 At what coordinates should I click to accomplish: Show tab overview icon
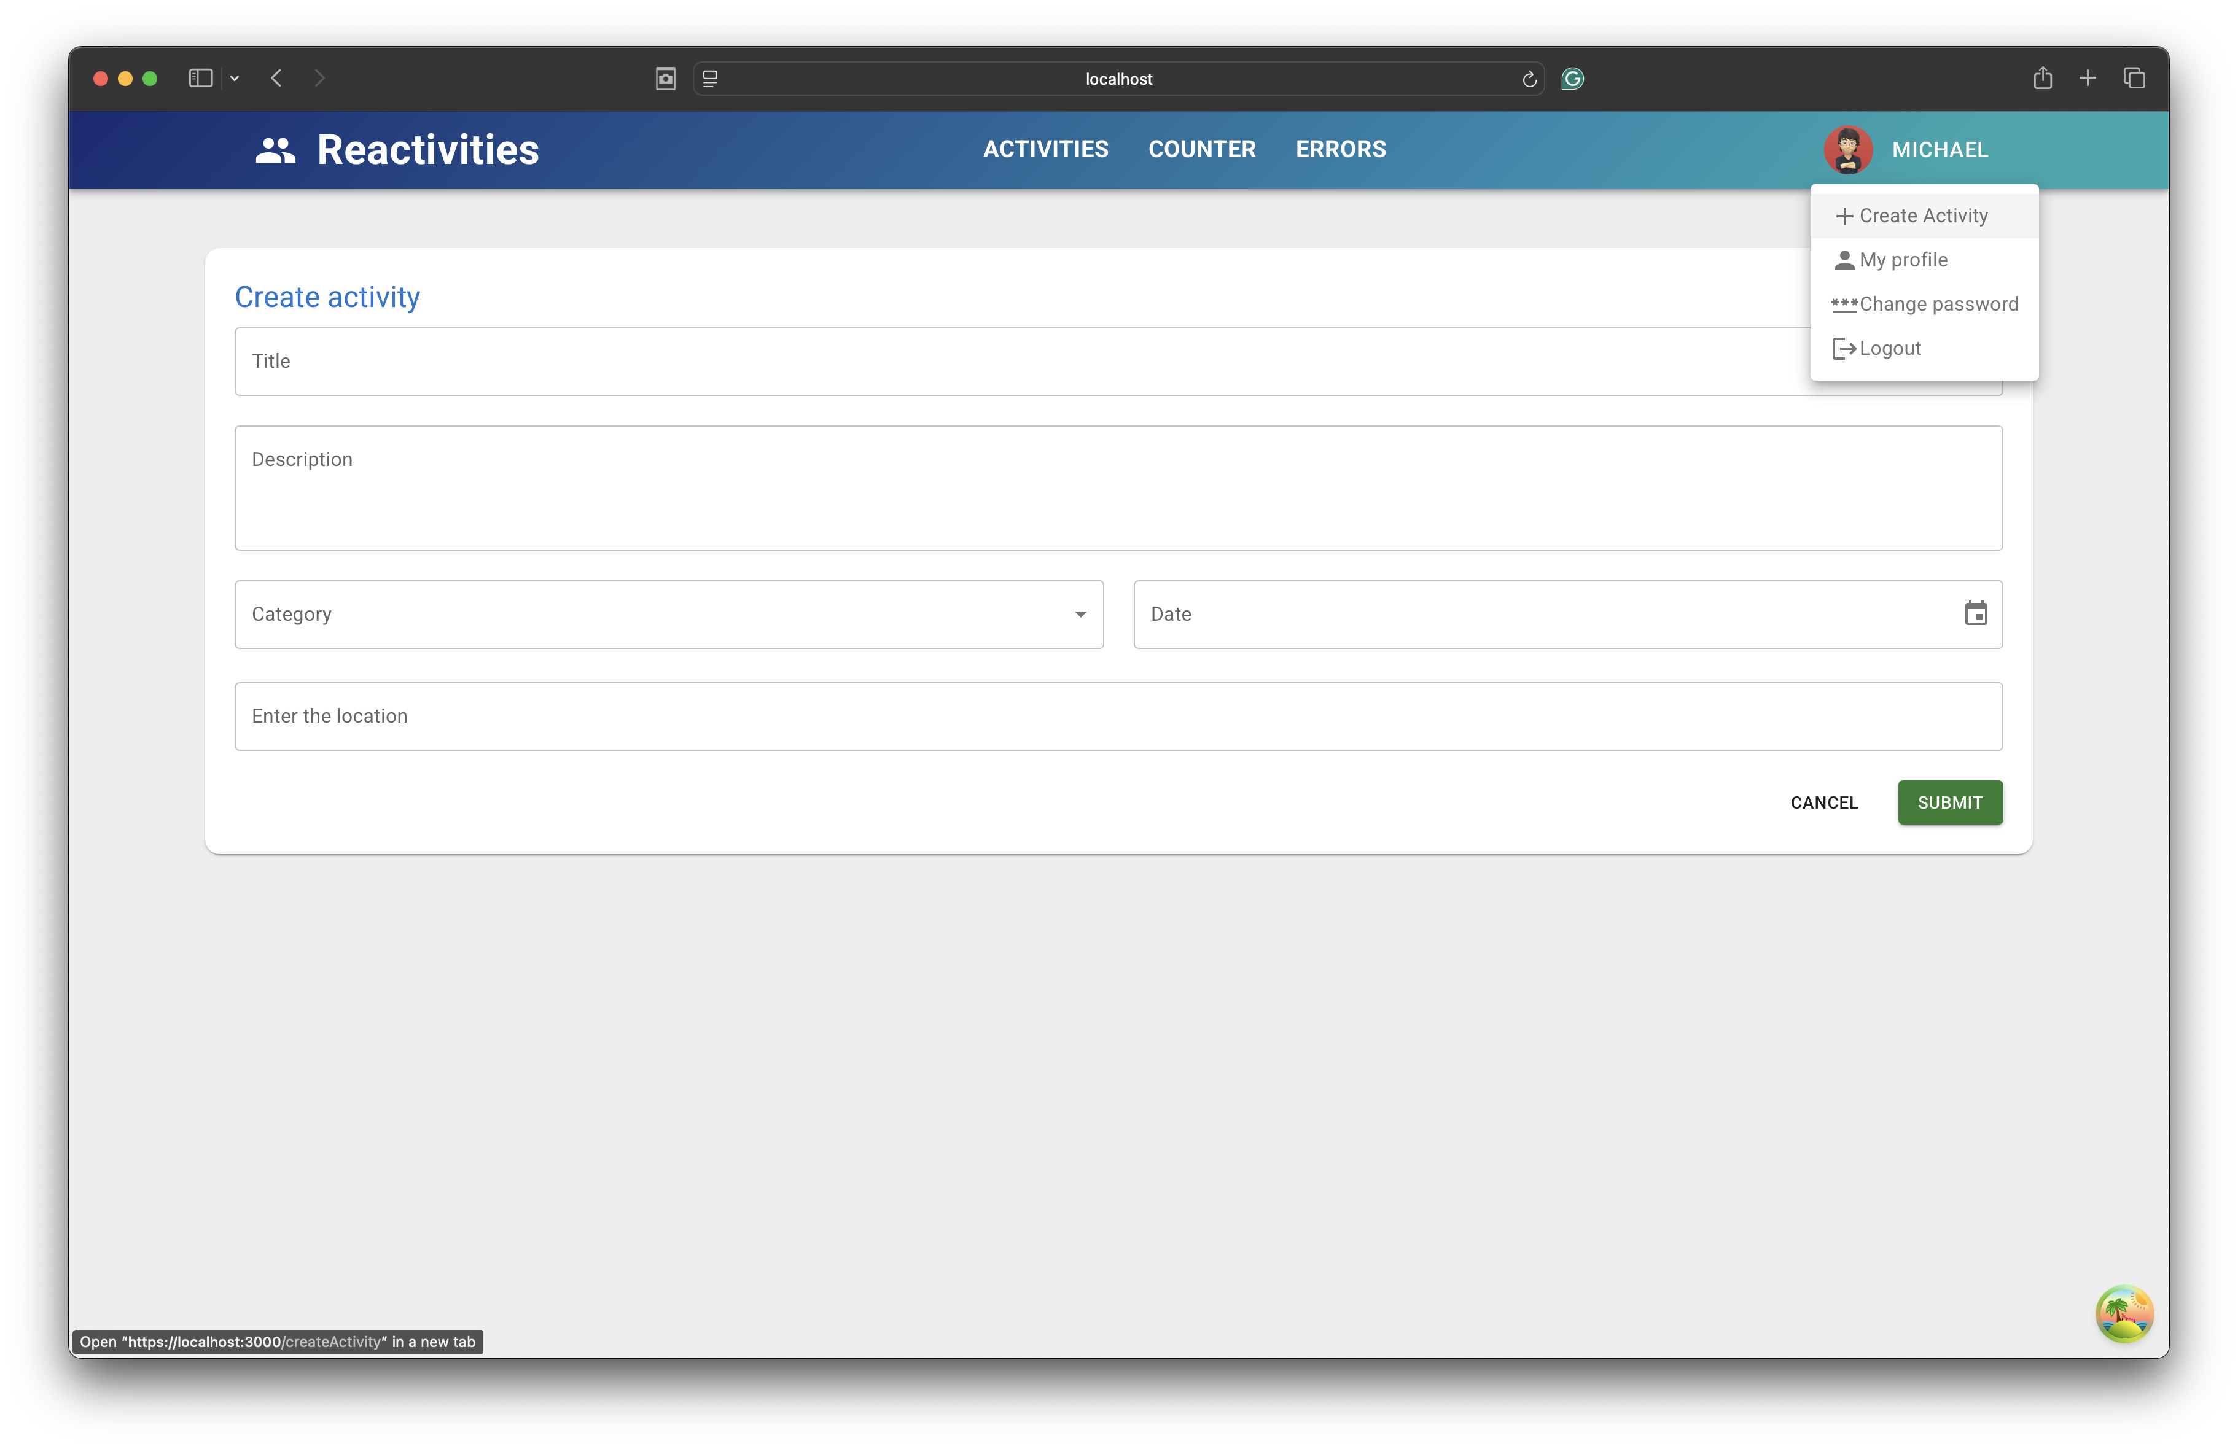coord(2135,78)
